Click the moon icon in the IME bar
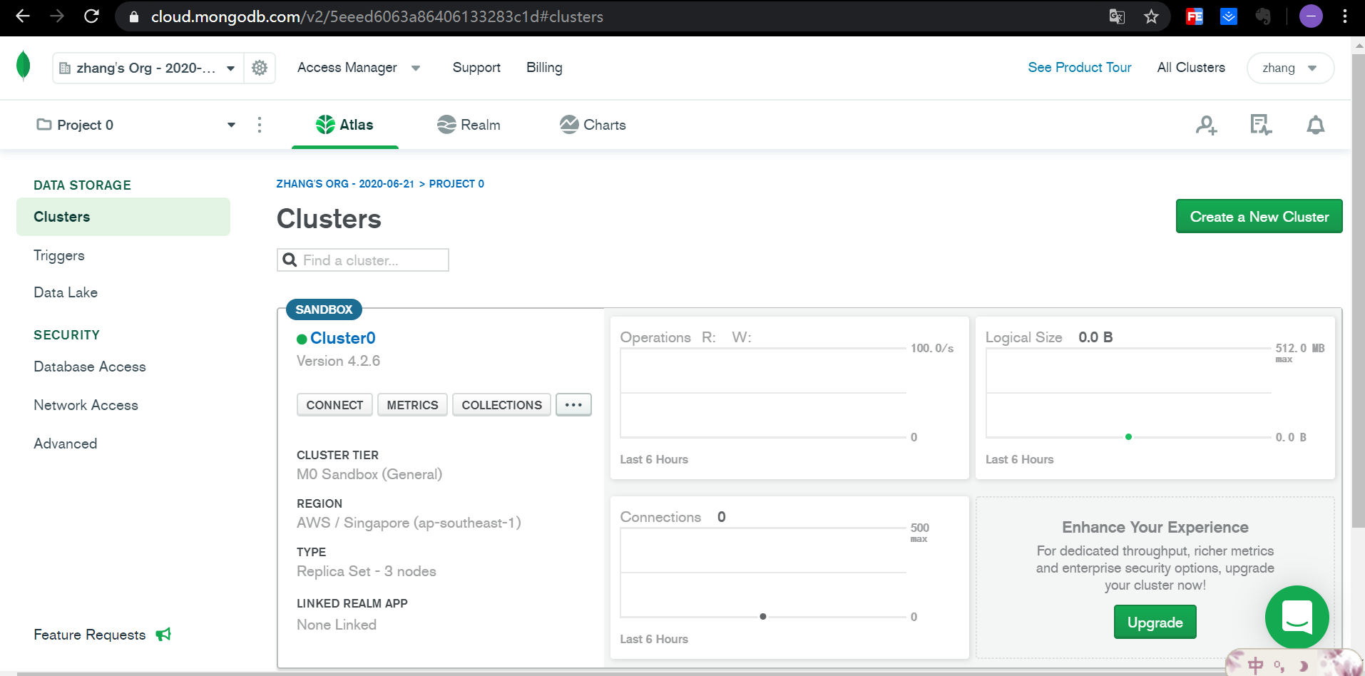 tap(1304, 666)
